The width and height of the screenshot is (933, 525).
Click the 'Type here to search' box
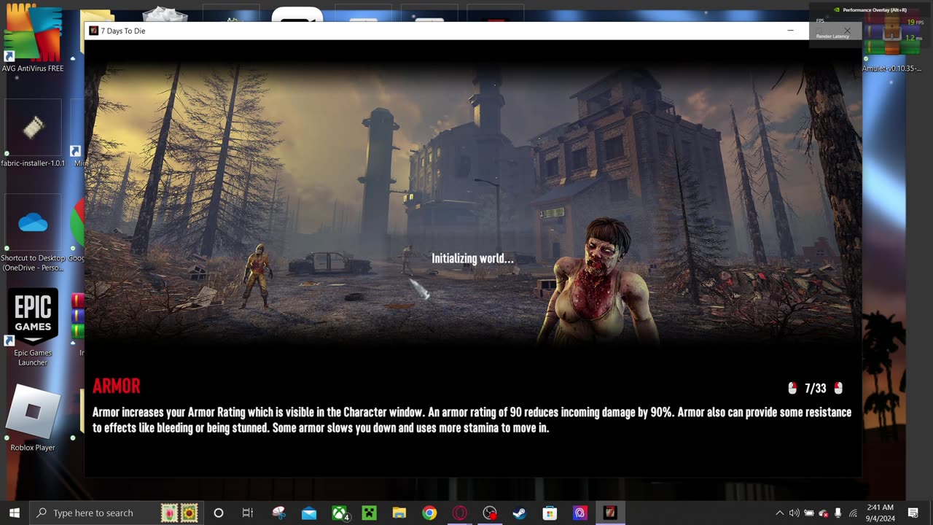117,513
